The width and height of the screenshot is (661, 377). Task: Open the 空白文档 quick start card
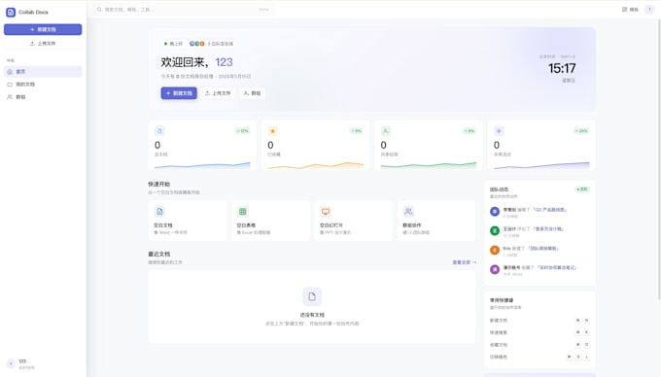188,221
